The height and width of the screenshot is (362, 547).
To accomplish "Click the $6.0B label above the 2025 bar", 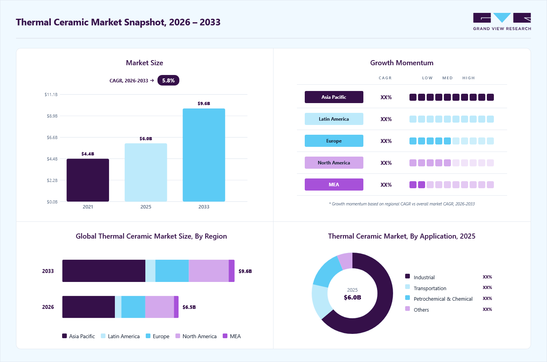I will (x=146, y=139).
